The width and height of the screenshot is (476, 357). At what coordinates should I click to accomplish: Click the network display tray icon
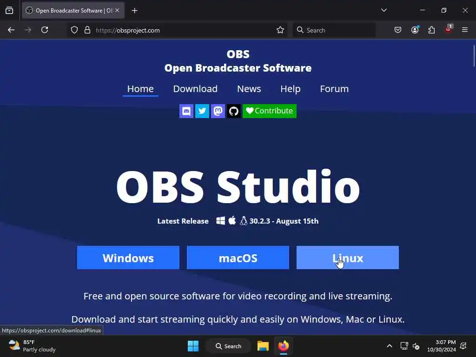click(404, 346)
